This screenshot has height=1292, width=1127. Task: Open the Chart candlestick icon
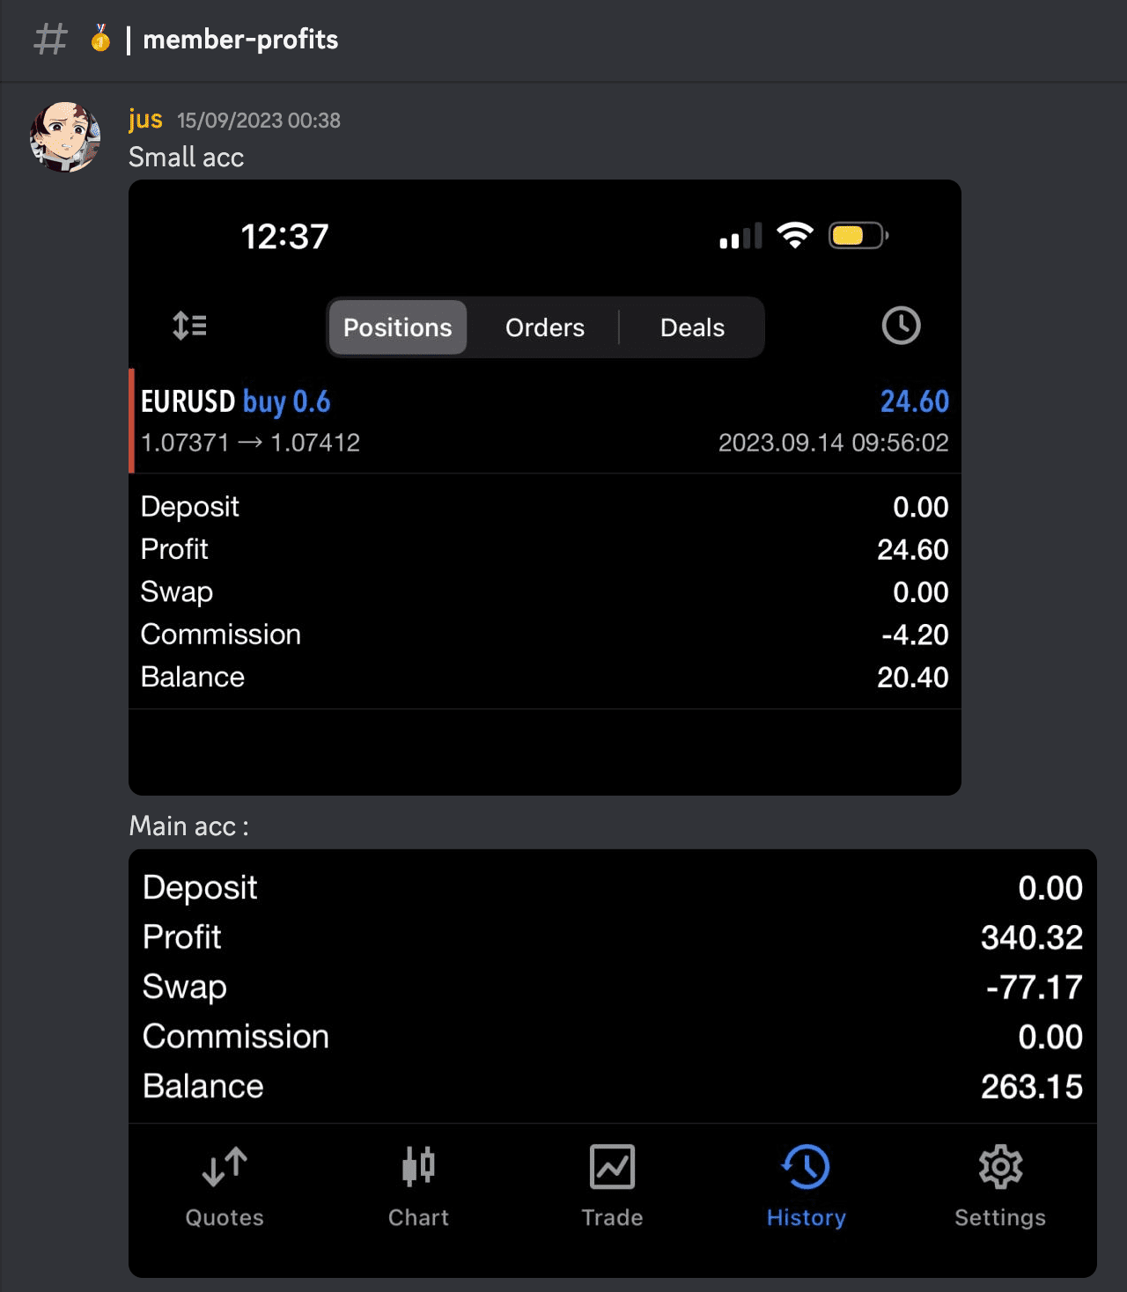(417, 1166)
